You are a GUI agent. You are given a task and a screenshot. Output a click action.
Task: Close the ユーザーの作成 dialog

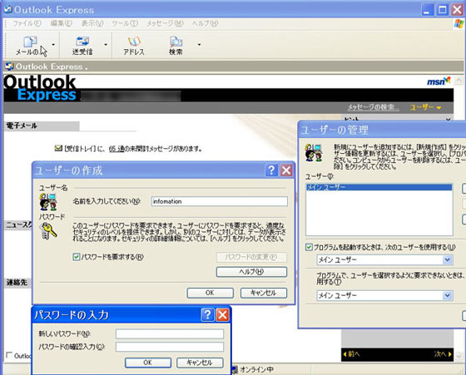coord(286,170)
